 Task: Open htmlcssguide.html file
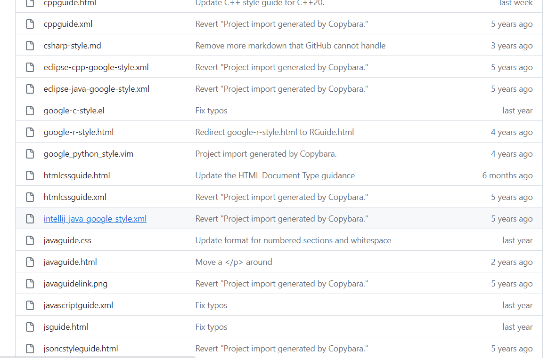(x=77, y=175)
